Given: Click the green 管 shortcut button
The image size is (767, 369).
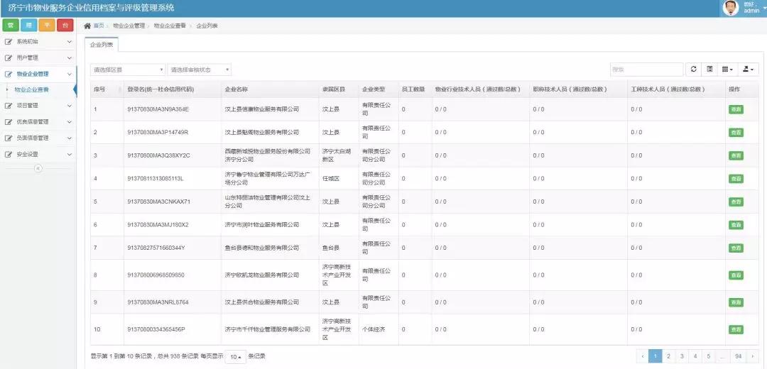Looking at the screenshot, I should (x=11, y=26).
